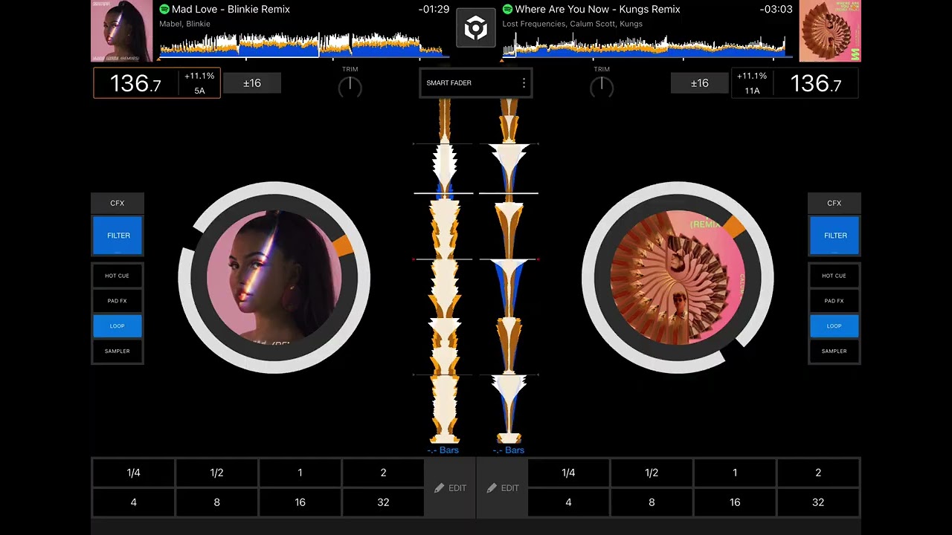The height and width of the screenshot is (535, 952).
Task: Change left deck tempo range ±16
Action: click(252, 83)
